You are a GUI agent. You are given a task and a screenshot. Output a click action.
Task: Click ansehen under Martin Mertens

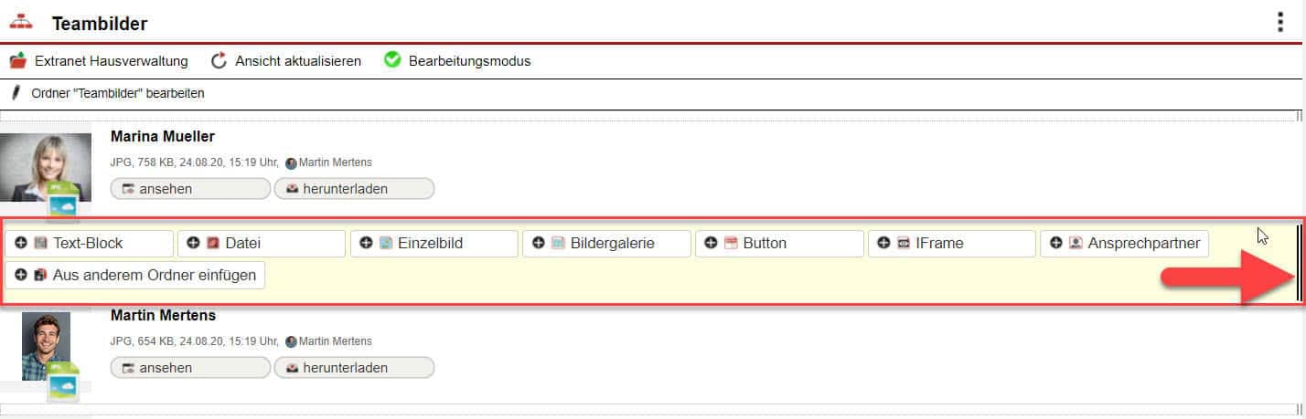point(190,368)
